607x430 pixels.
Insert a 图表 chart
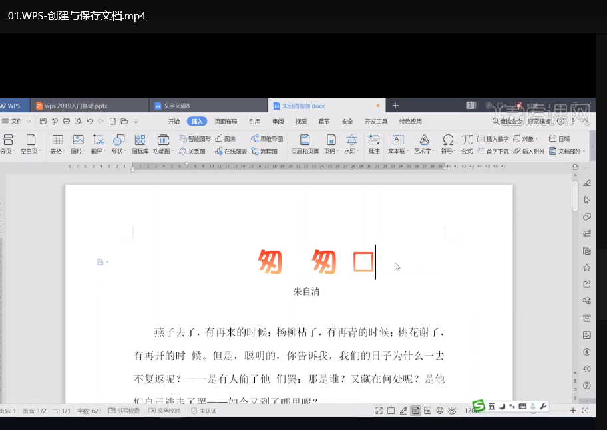tap(226, 138)
